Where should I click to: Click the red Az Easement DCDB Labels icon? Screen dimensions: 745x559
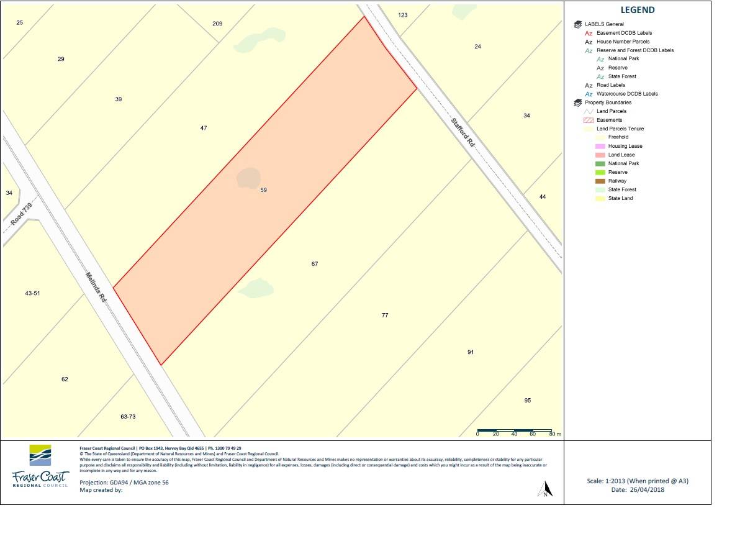[589, 33]
